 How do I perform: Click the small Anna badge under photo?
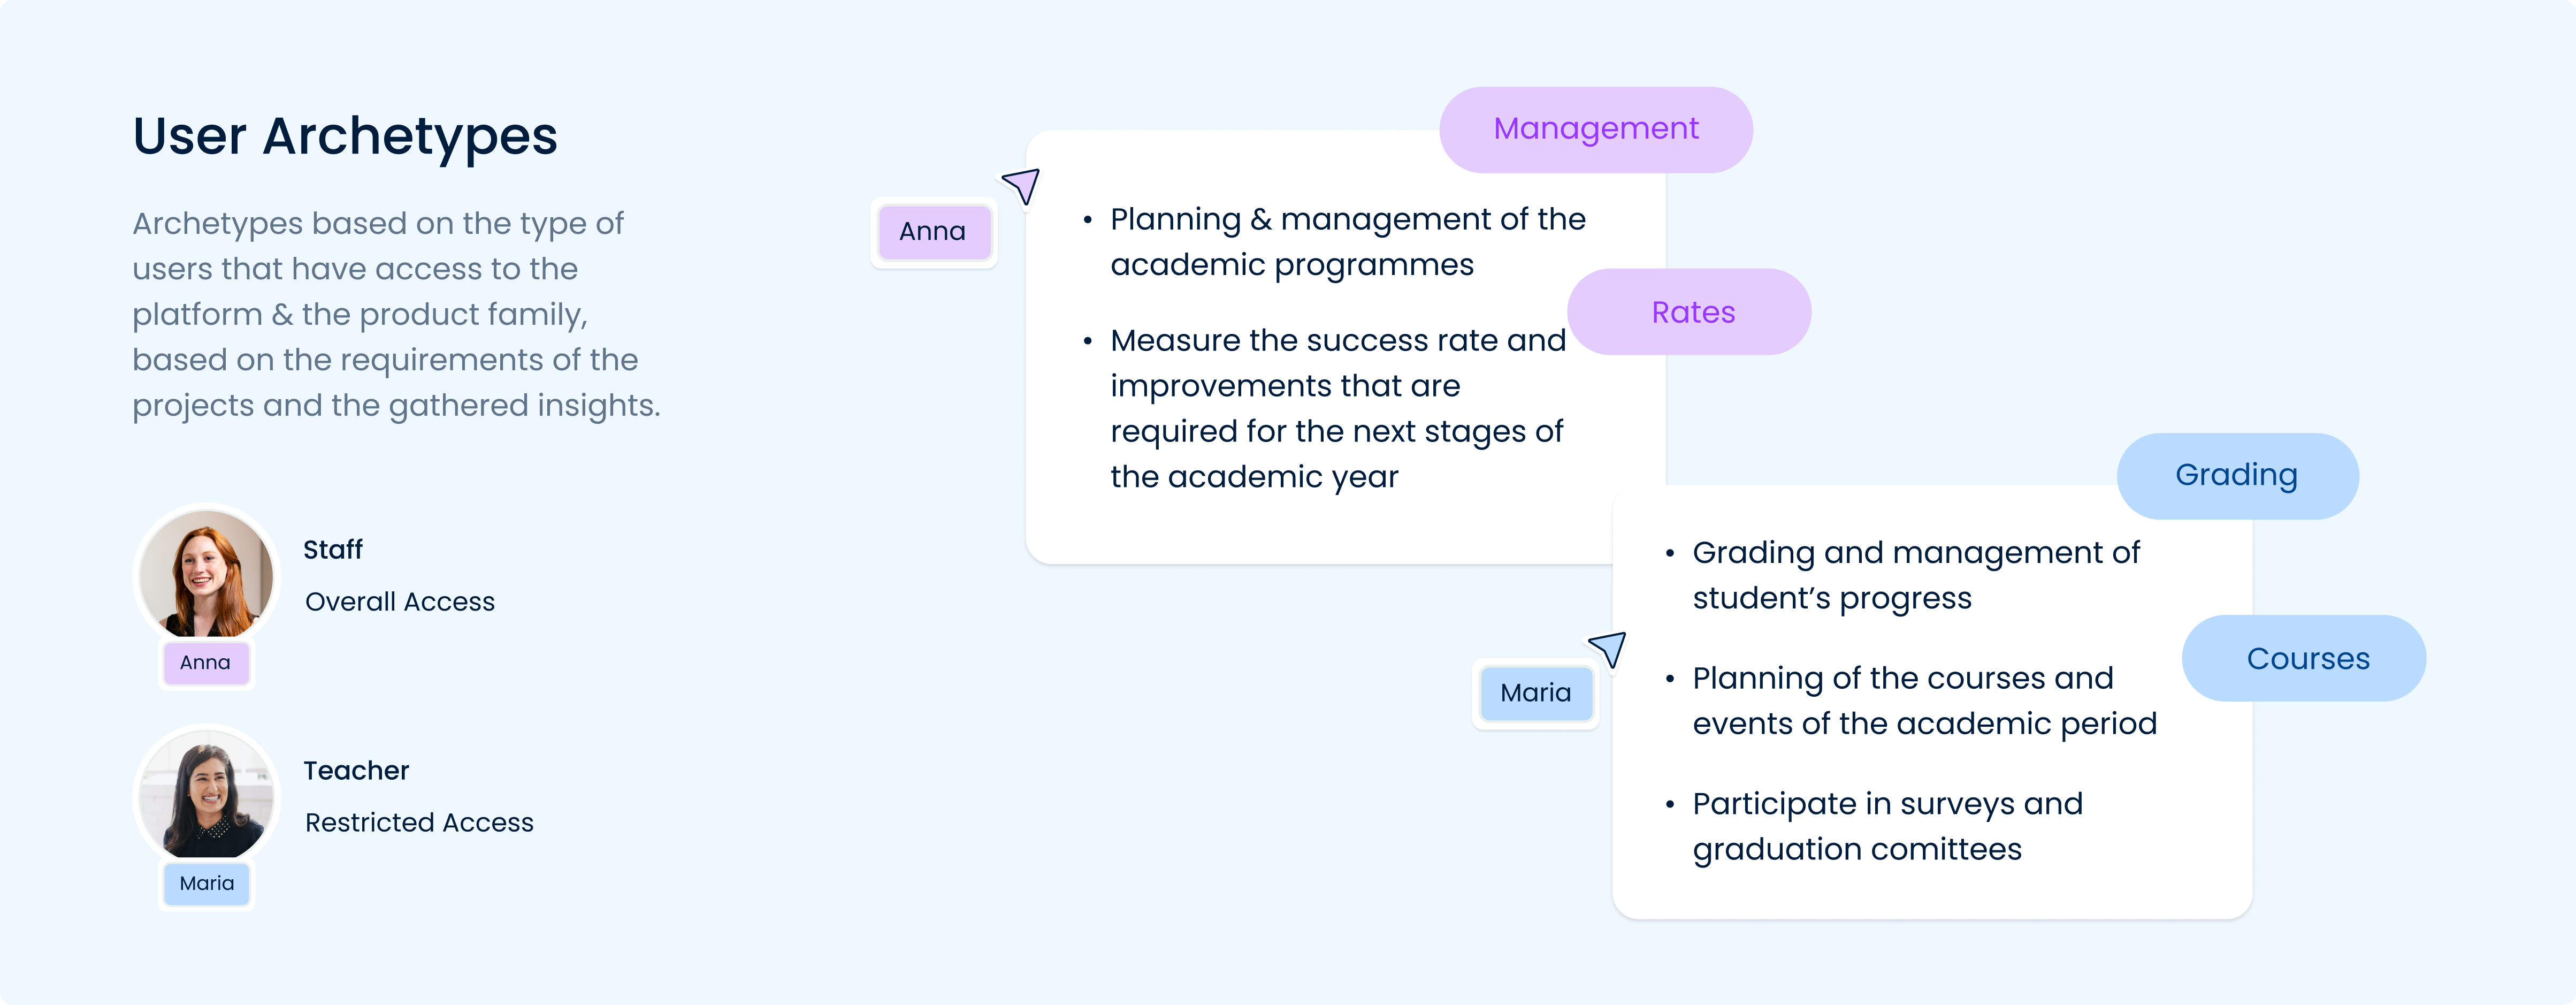pyautogui.click(x=206, y=663)
